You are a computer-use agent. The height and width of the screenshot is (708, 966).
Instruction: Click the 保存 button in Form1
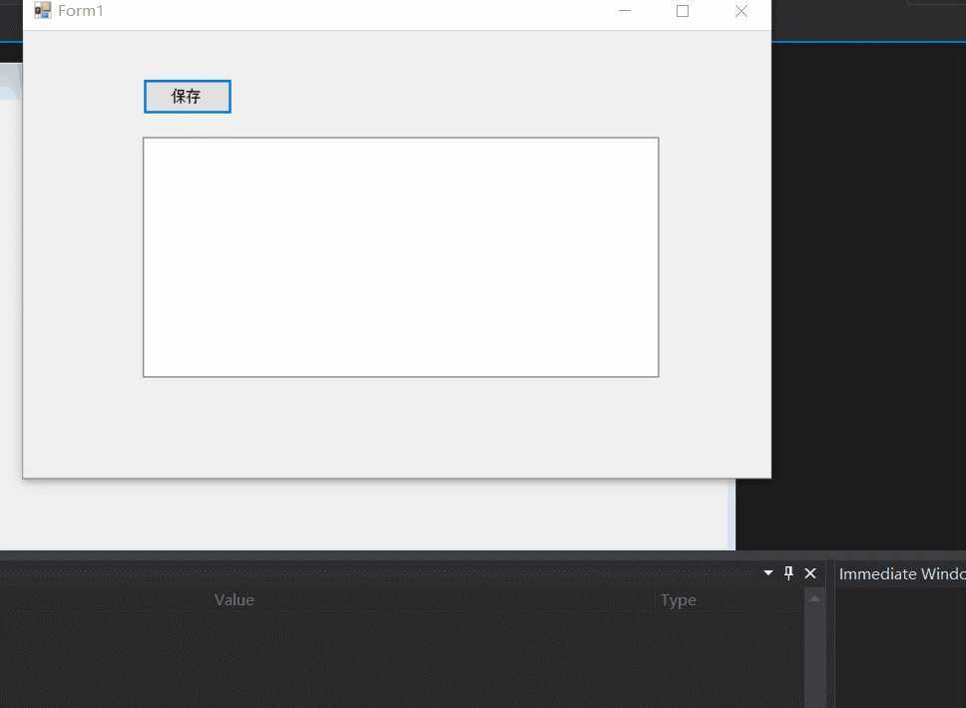(188, 97)
